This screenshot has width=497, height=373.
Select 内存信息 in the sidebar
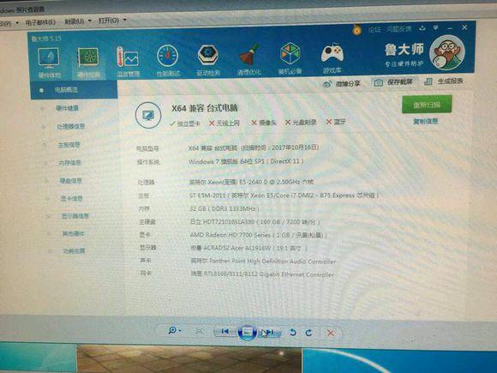pos(69,163)
